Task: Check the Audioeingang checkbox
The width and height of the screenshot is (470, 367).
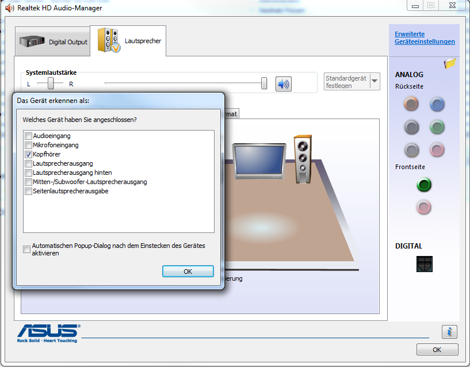Action: (x=28, y=136)
